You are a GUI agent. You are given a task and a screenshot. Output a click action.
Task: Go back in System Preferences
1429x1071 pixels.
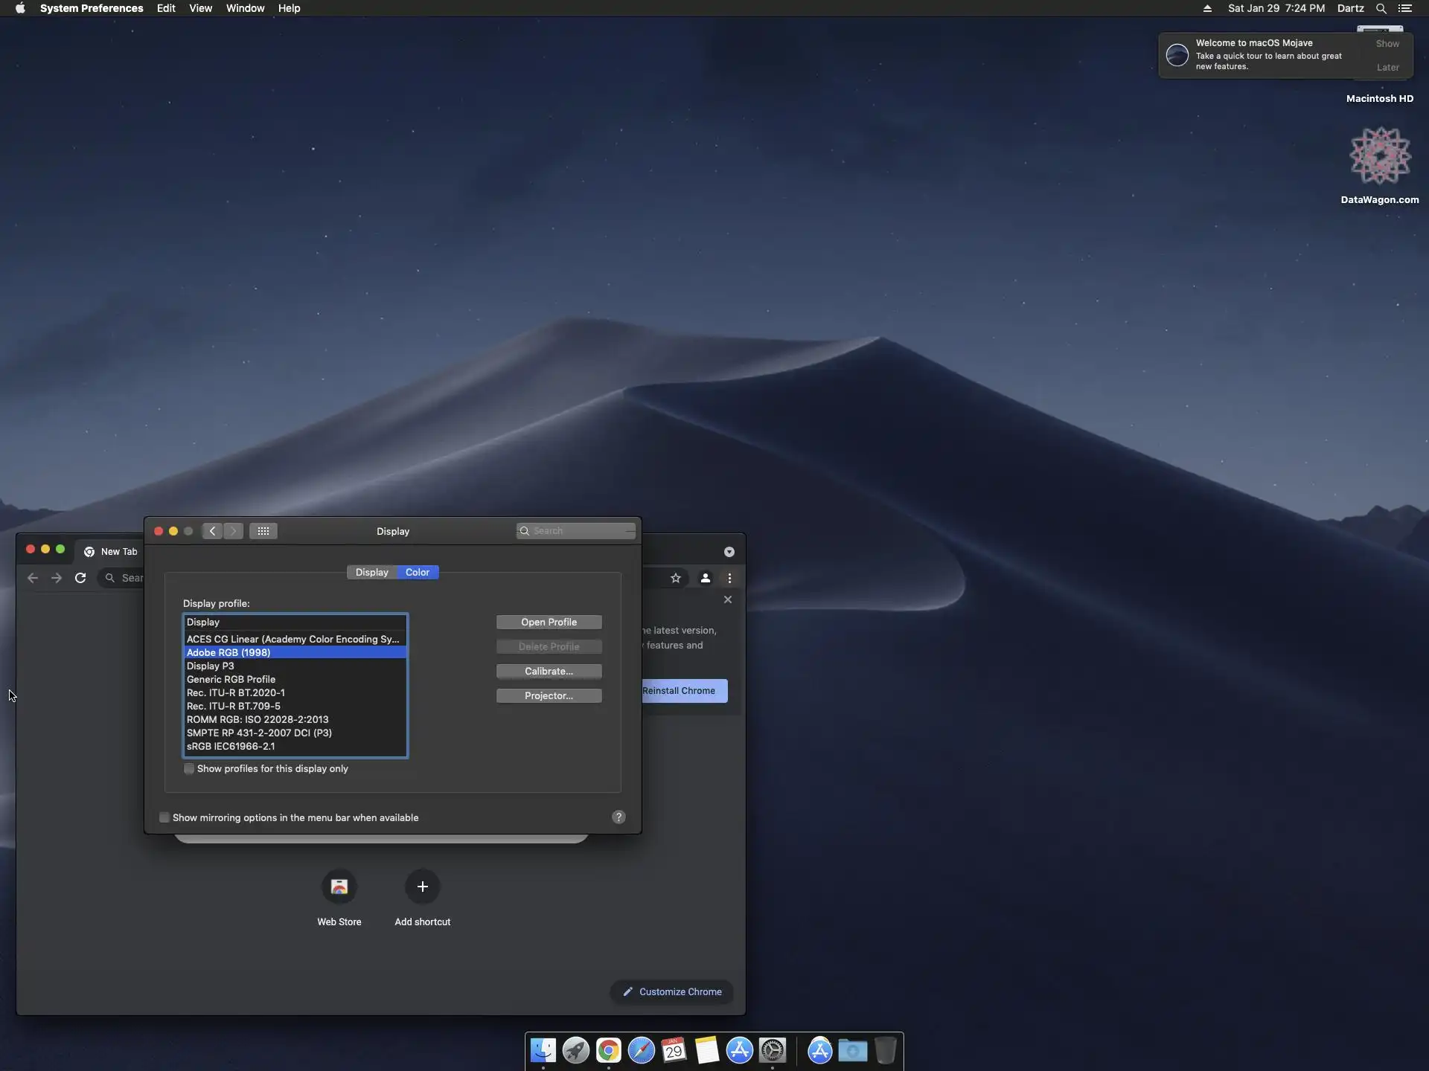tap(213, 531)
